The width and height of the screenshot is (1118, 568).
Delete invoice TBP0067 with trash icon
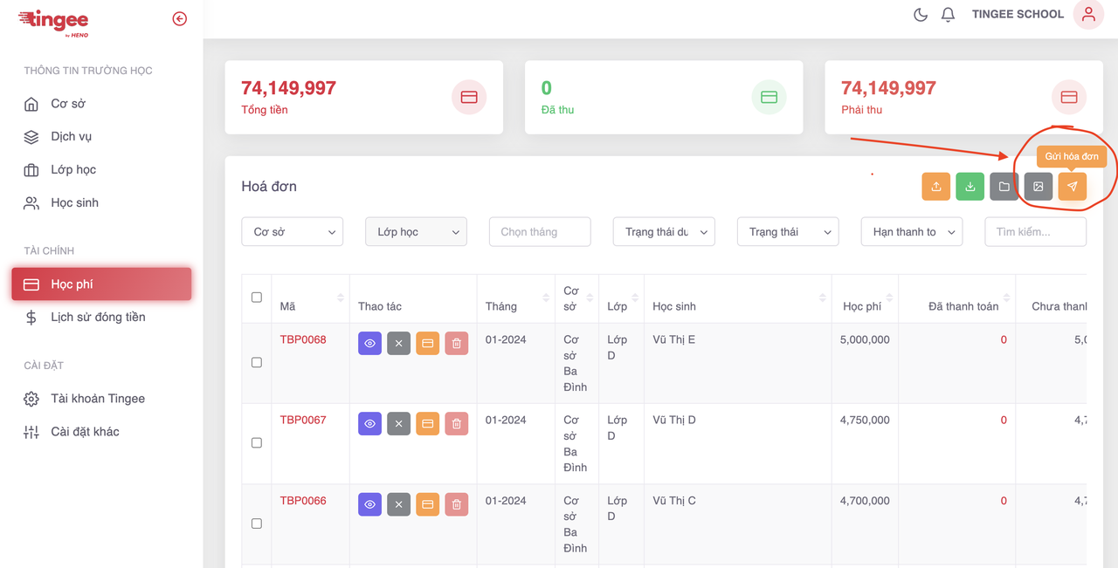456,424
